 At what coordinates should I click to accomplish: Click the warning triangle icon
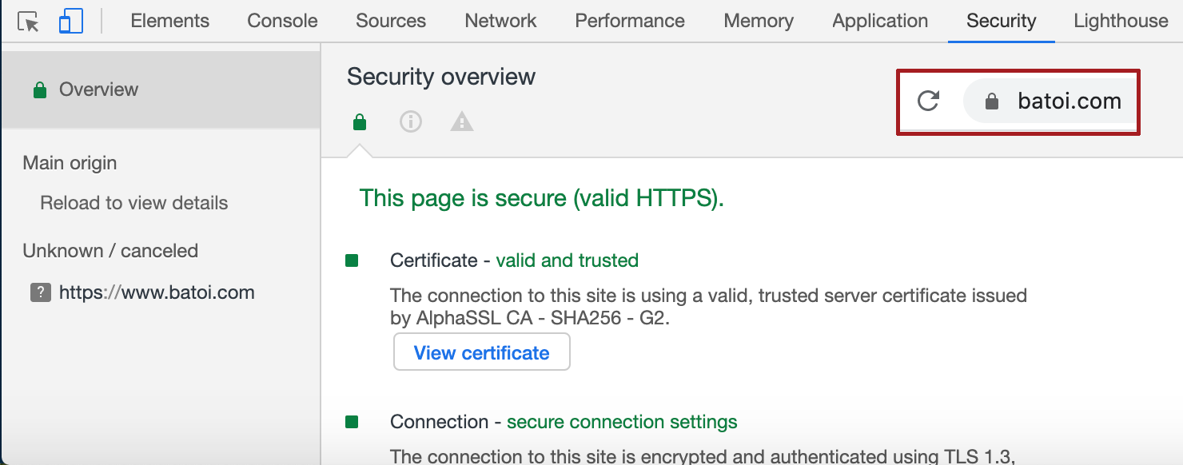[x=462, y=121]
